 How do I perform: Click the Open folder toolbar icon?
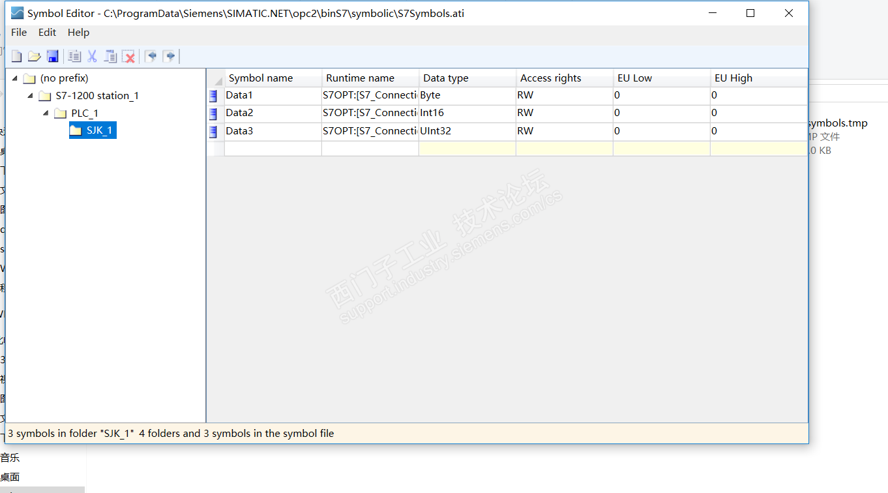(35, 57)
